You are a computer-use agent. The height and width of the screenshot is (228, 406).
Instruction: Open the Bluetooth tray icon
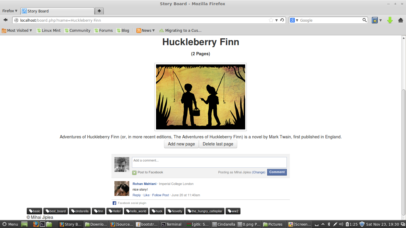click(x=329, y=224)
